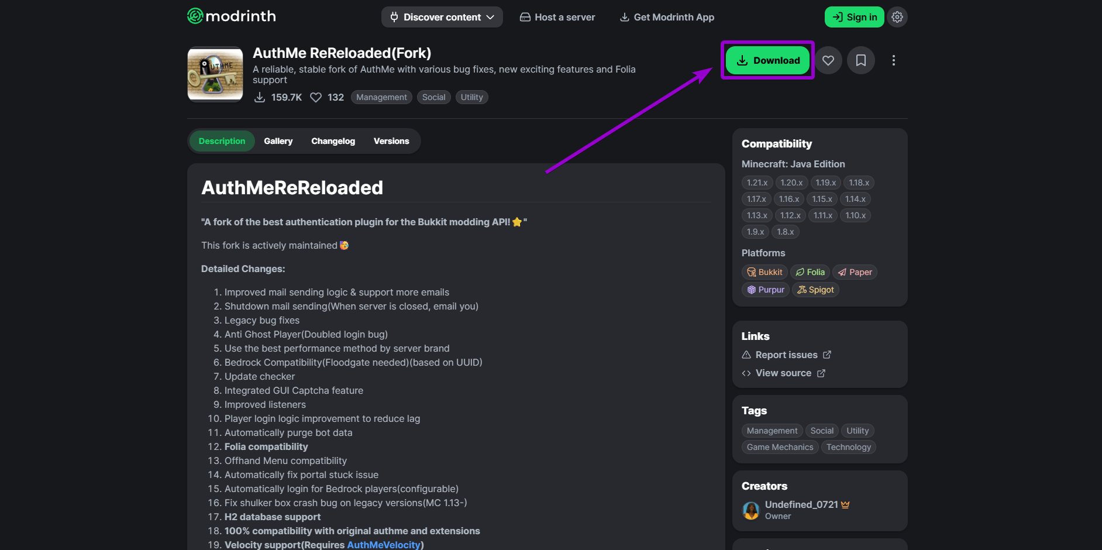Select the Spigot platform chip

click(815, 290)
